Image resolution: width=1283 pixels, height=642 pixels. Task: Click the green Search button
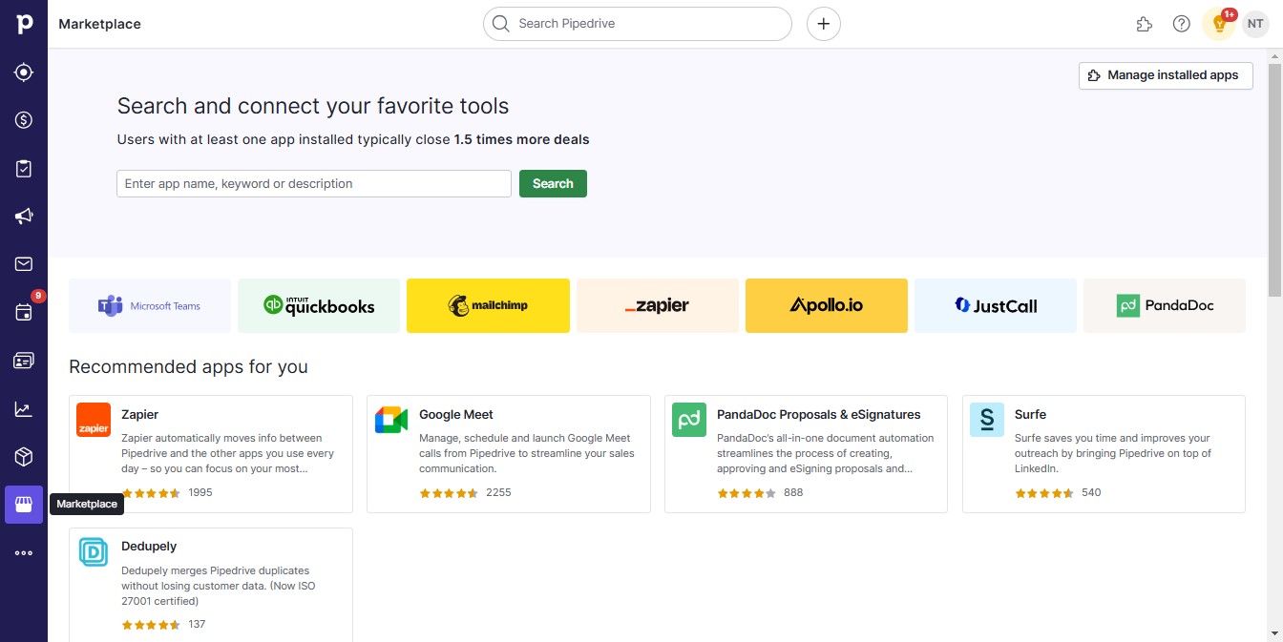tap(553, 184)
